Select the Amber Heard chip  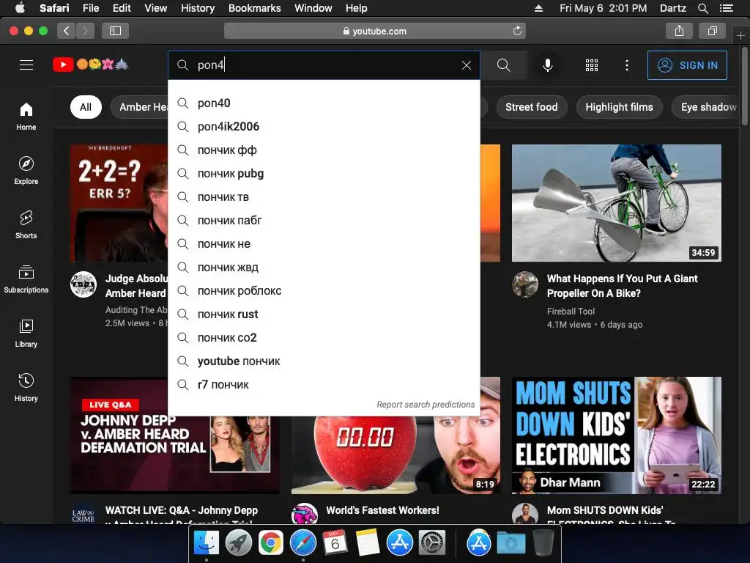(x=140, y=107)
